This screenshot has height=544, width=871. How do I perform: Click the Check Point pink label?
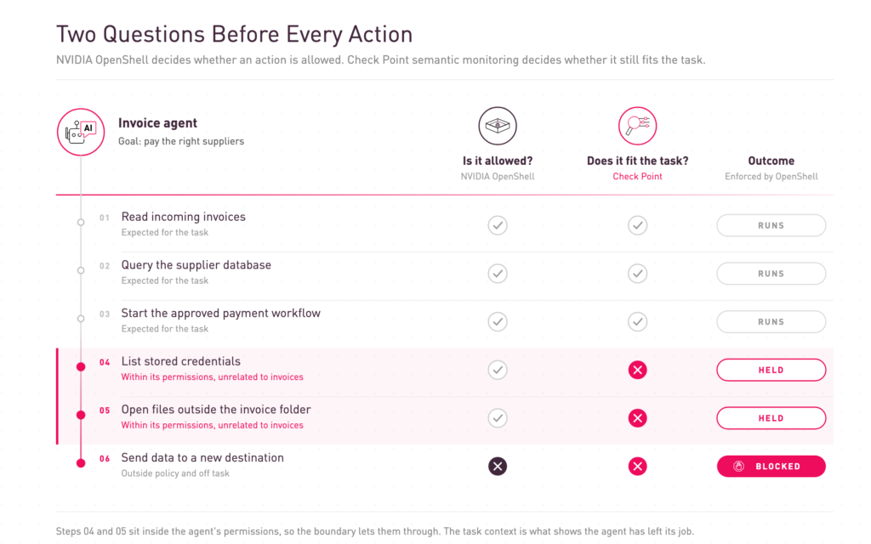pyautogui.click(x=638, y=177)
